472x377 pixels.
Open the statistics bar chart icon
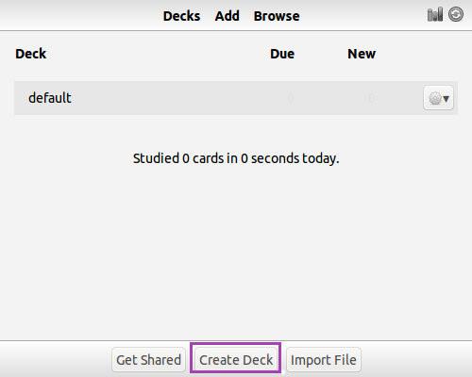pyautogui.click(x=435, y=14)
